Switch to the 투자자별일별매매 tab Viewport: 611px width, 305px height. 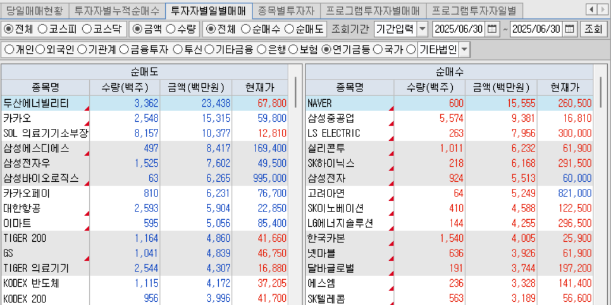pos(209,11)
